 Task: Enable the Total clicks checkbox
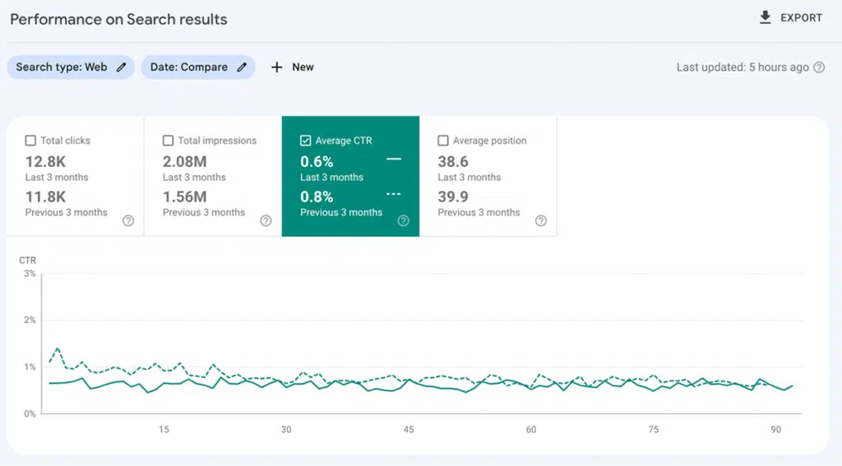click(x=30, y=141)
